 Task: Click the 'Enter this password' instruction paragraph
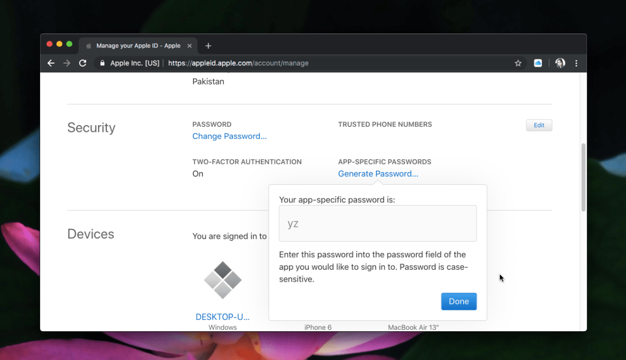tap(374, 267)
